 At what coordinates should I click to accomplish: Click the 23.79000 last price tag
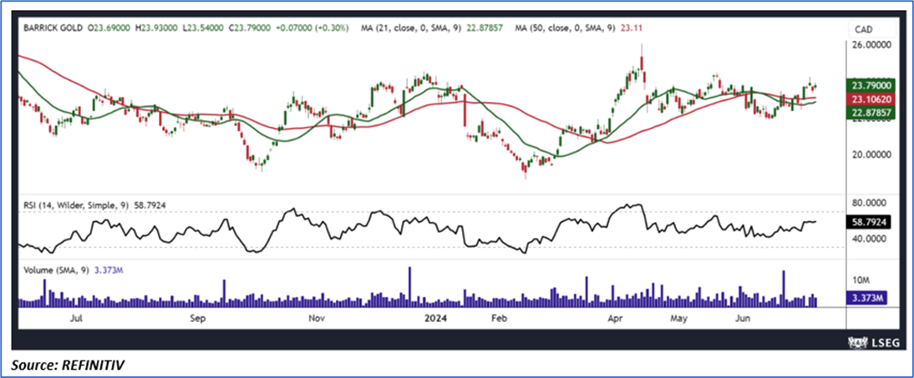(869, 85)
